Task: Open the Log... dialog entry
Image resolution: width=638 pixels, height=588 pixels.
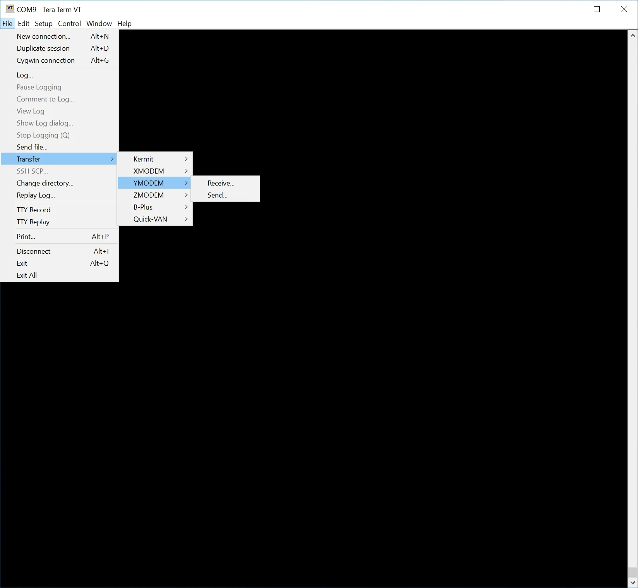Action: pyautogui.click(x=60, y=75)
